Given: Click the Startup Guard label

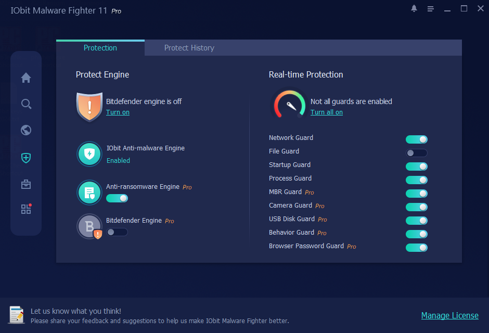Looking at the screenshot, I should [290, 165].
